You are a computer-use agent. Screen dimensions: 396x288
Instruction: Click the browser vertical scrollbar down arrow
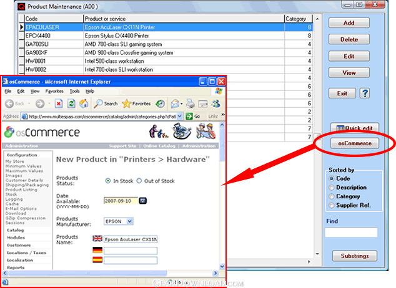[222, 267]
